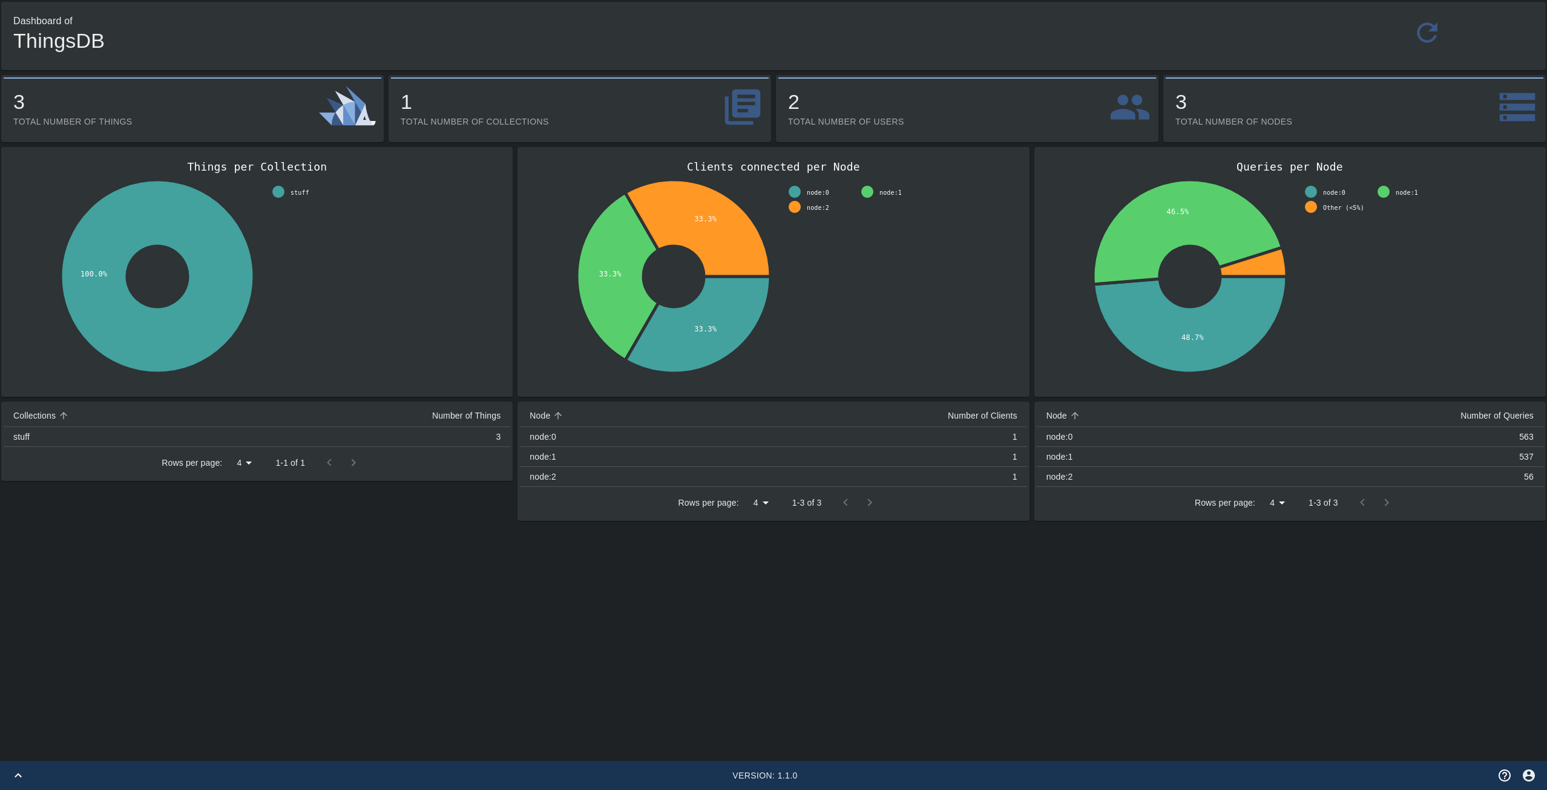This screenshot has height=790, width=1547.
Task: Click the Number of Clients column header
Action: 982,416
